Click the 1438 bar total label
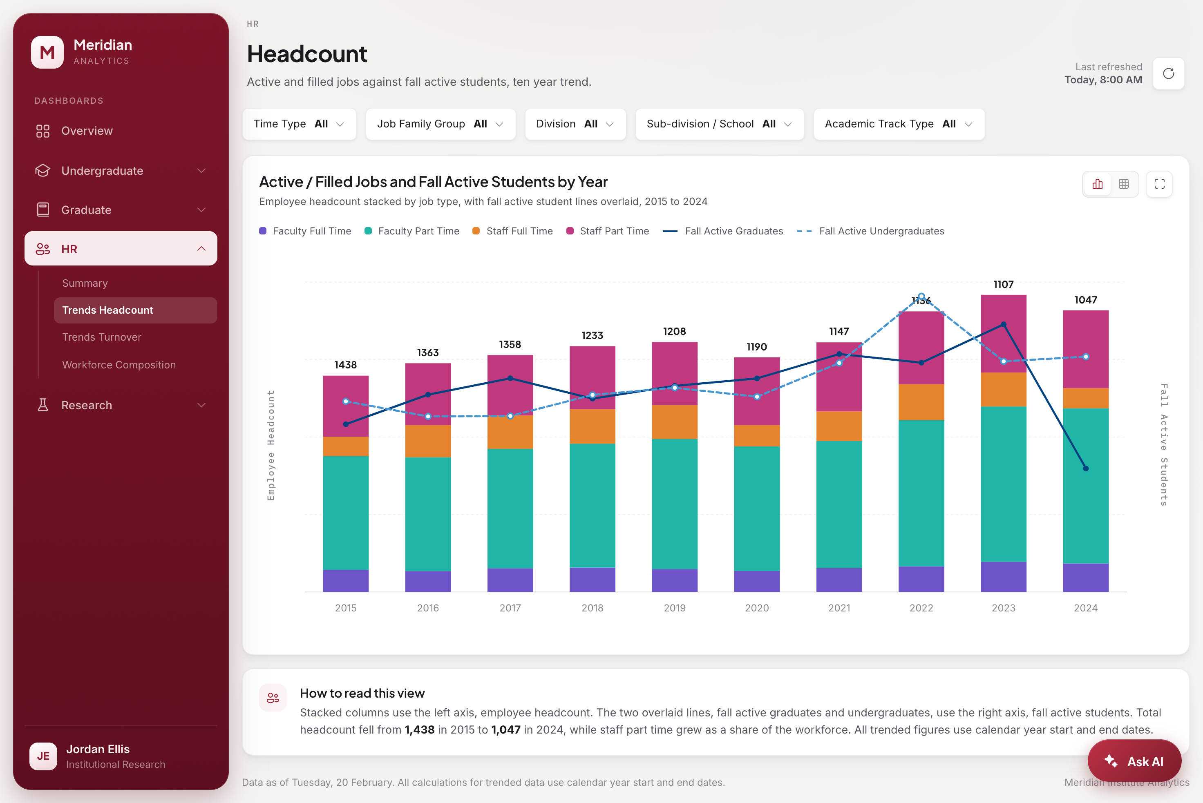The width and height of the screenshot is (1203, 803). [x=346, y=365]
